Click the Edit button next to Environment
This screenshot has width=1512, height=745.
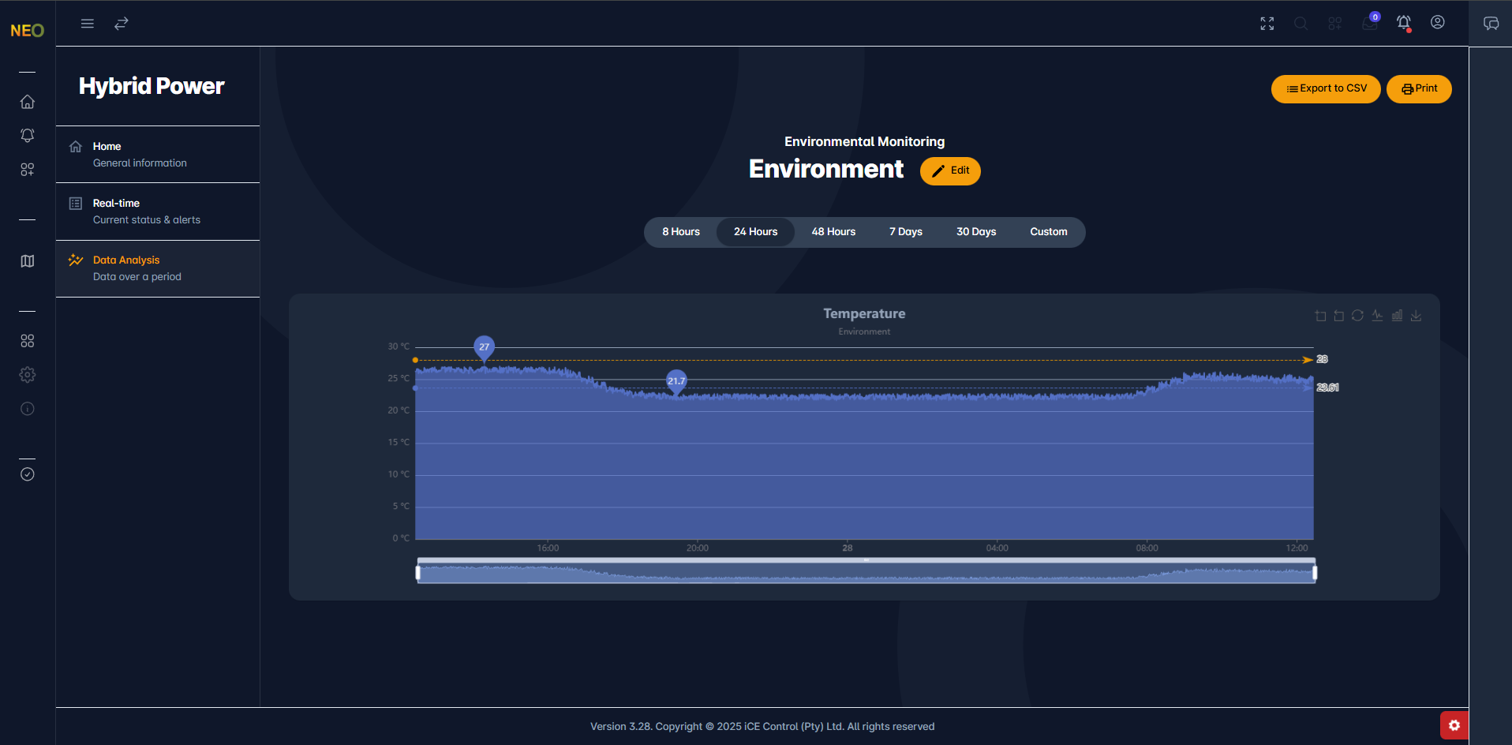(x=950, y=170)
